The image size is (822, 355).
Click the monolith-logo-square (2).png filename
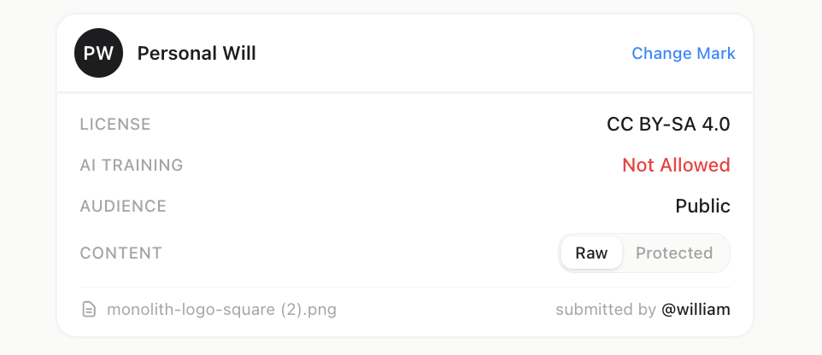click(x=221, y=309)
